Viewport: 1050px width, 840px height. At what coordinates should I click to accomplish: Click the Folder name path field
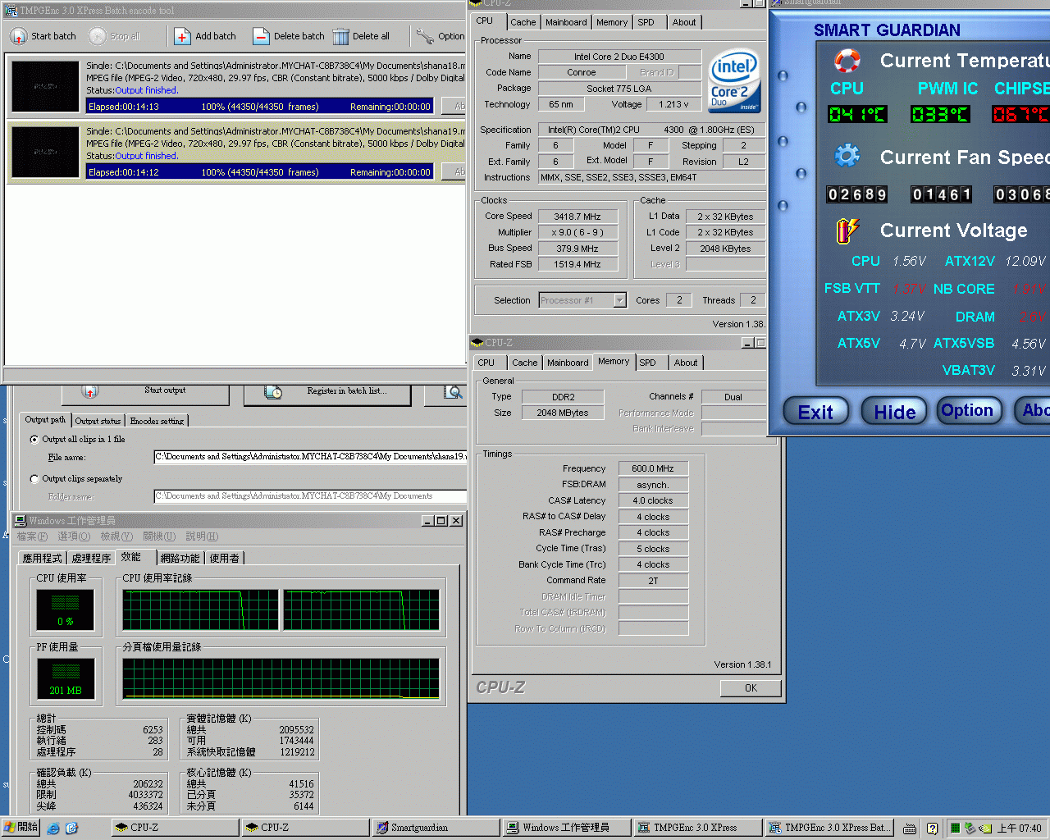click(310, 496)
